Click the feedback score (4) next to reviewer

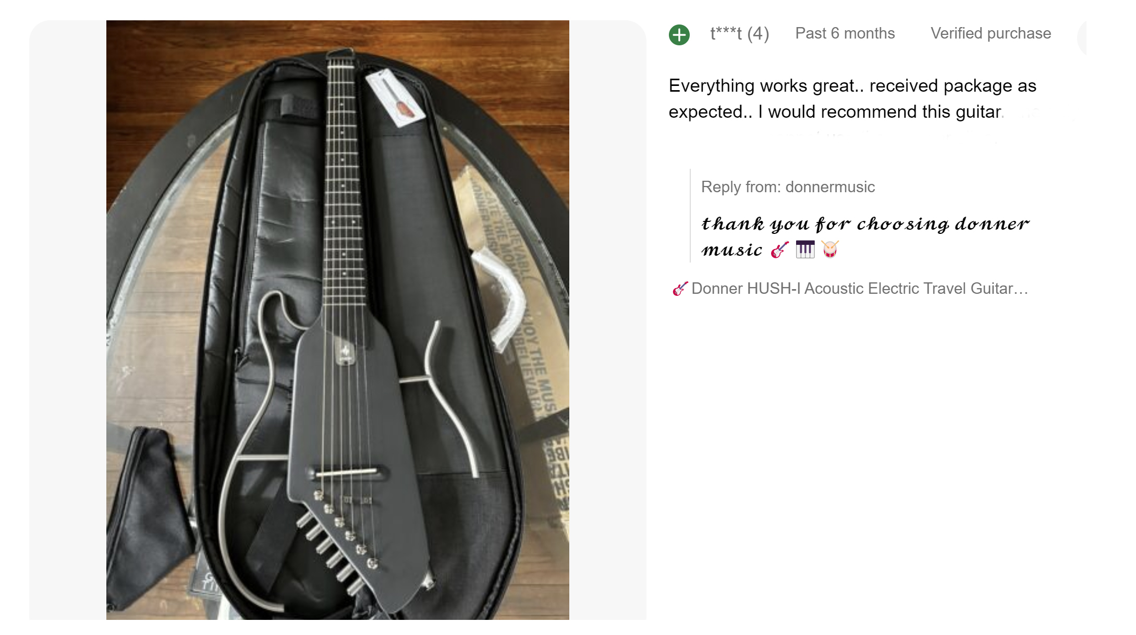(758, 34)
